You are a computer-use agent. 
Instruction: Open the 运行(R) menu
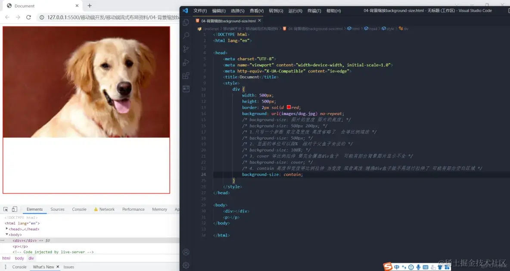[x=295, y=11]
